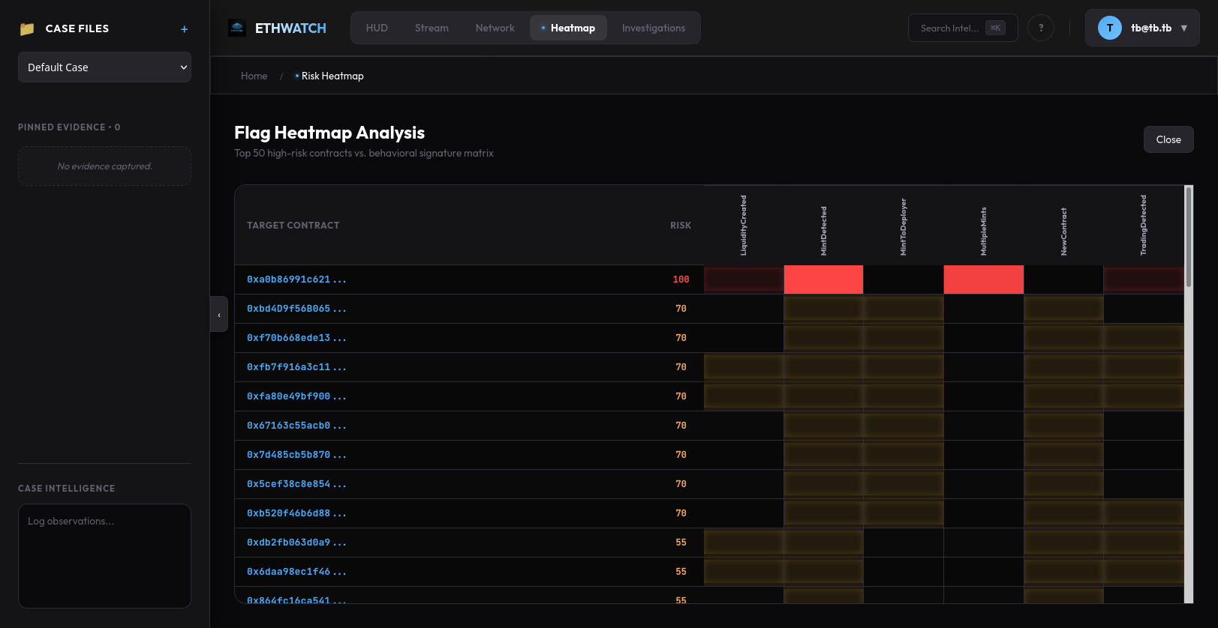
Task: Click the LiquidityCreated cell for 0xfb7f916a3c11
Action: click(x=744, y=367)
